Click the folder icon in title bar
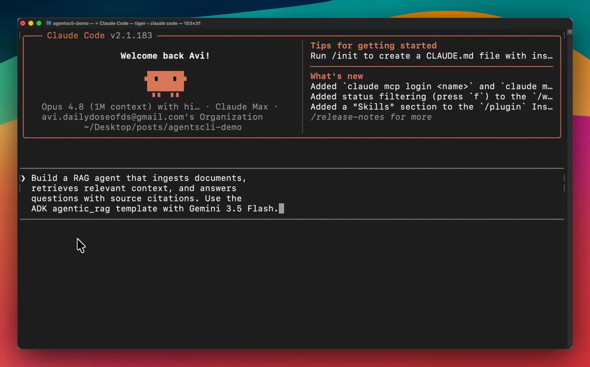The width and height of the screenshot is (590, 367). point(49,23)
